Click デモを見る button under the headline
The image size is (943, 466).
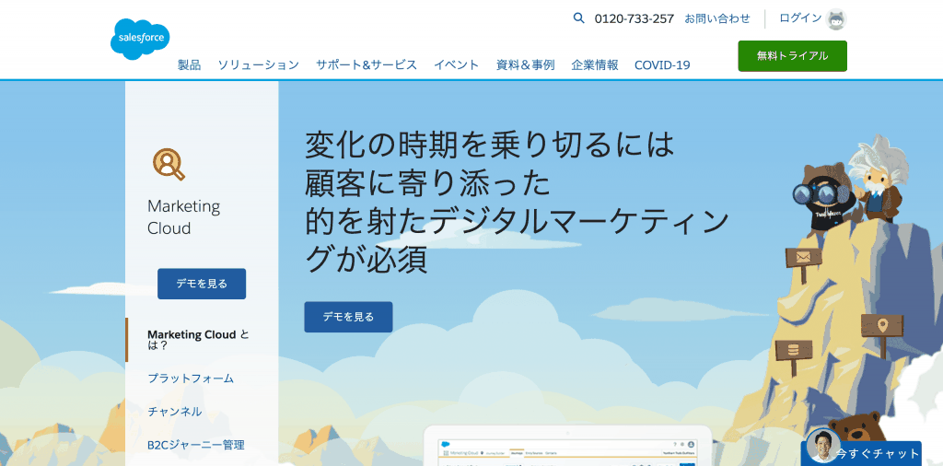(348, 317)
